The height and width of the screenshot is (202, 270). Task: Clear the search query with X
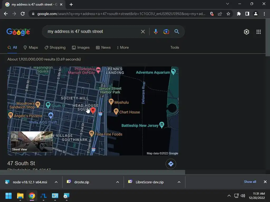tap(143, 32)
